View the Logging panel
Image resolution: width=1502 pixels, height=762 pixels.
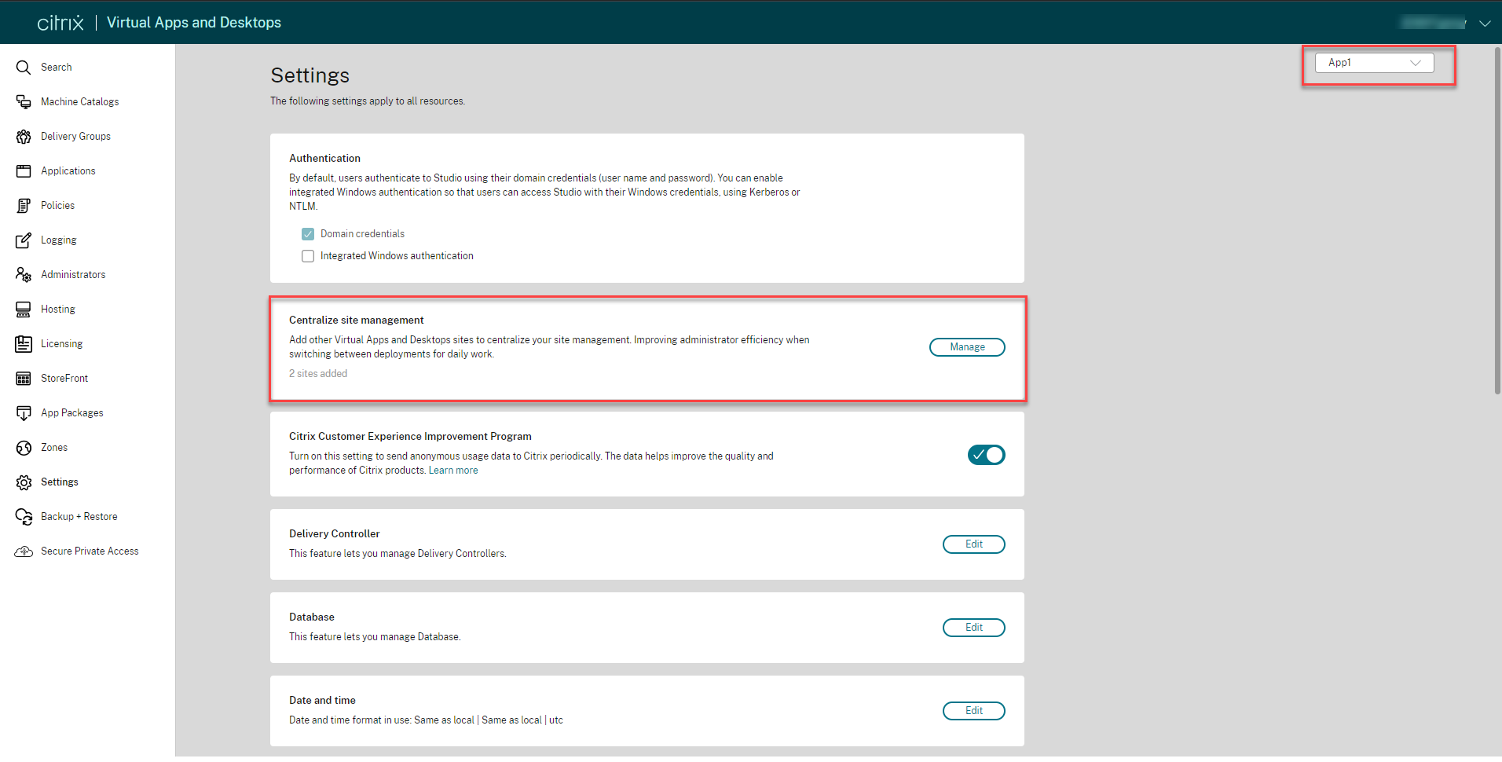pos(58,240)
